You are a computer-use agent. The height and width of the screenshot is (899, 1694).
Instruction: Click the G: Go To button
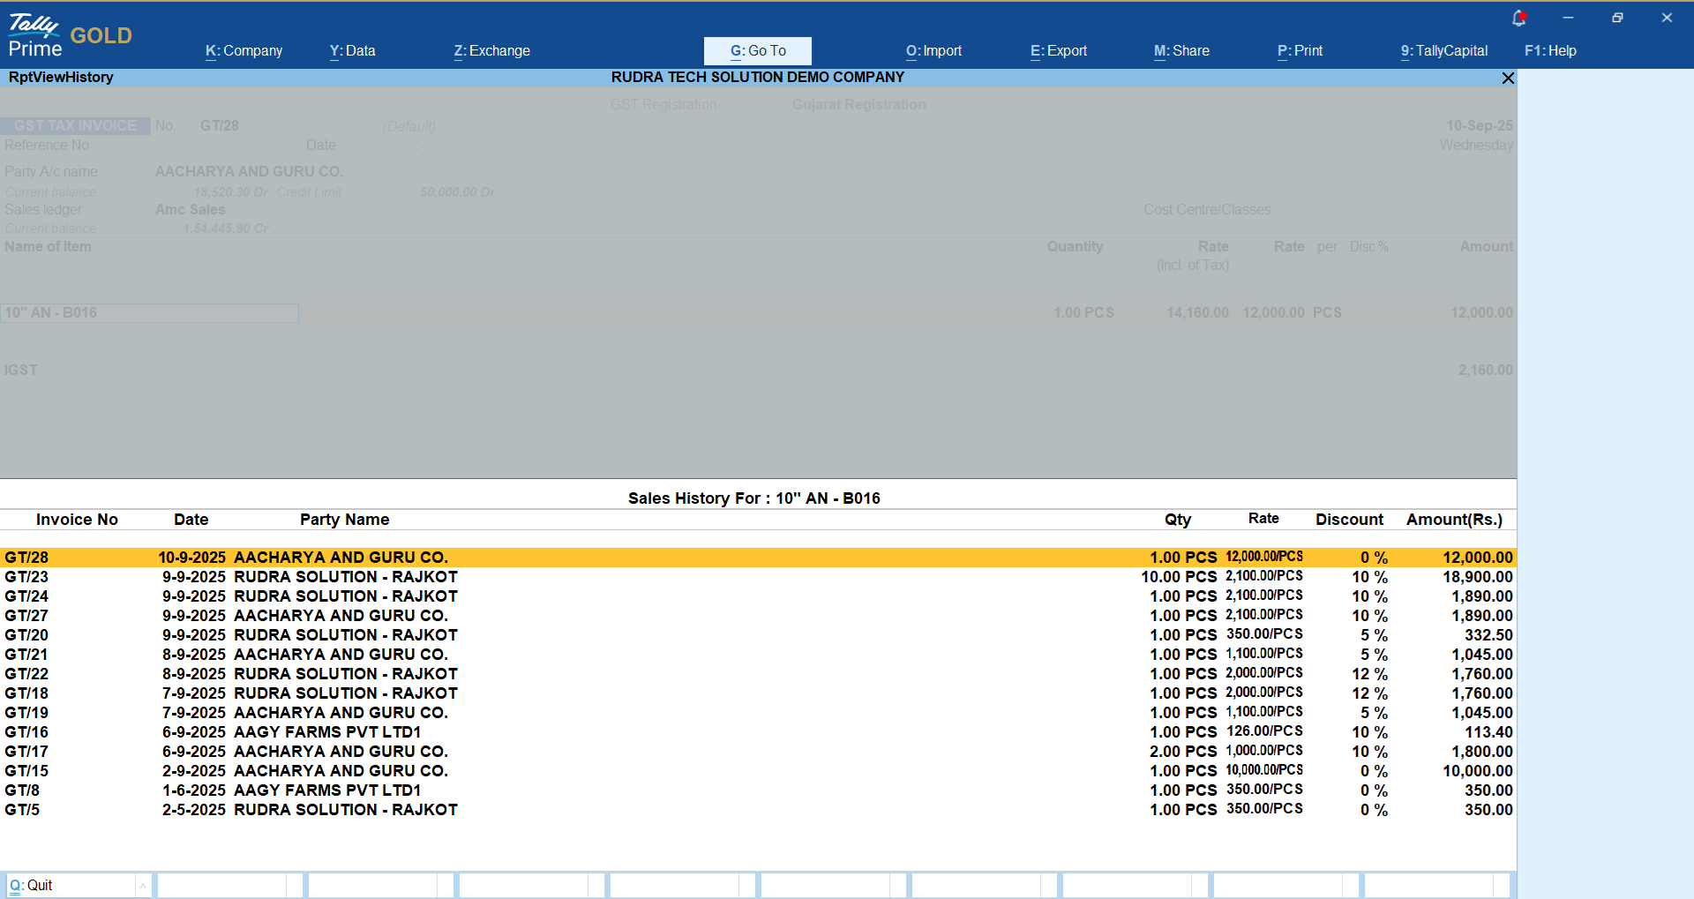click(757, 51)
